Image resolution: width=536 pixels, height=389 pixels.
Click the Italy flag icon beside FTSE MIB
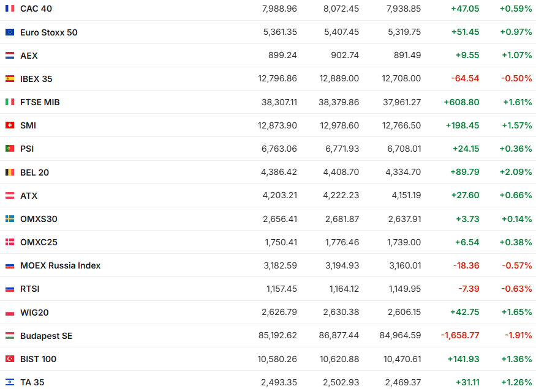(x=10, y=102)
